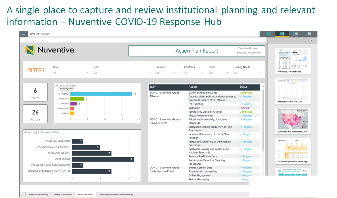This screenshot has width=337, height=198.
Task: Click the CRISIS MANAGEMENT bar in the goal chart
Action: [x=78, y=141]
